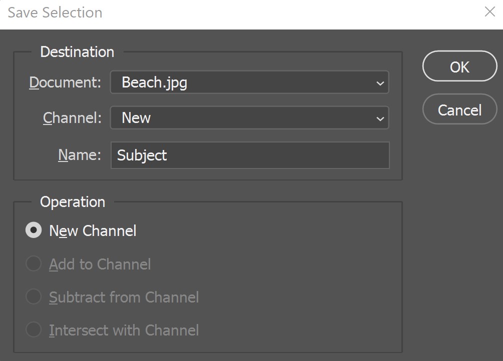The height and width of the screenshot is (361, 503).
Task: Open the Document dropdown showing Beach.jpg
Action: [250, 82]
